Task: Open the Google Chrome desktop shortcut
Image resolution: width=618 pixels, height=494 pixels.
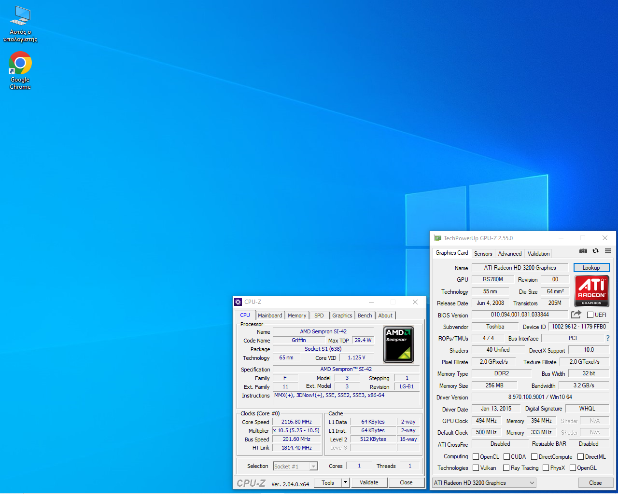Action: click(x=20, y=70)
